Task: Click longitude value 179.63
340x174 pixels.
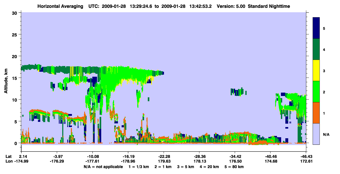Action: click(165, 161)
